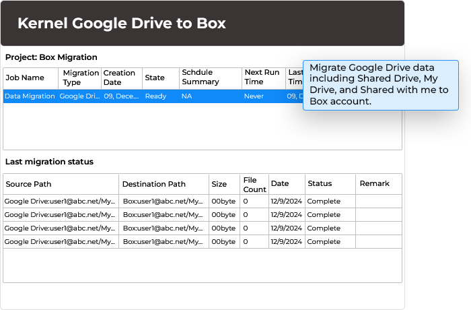
Task: Click the Google Dri... migration type cell
Action: (x=79, y=96)
